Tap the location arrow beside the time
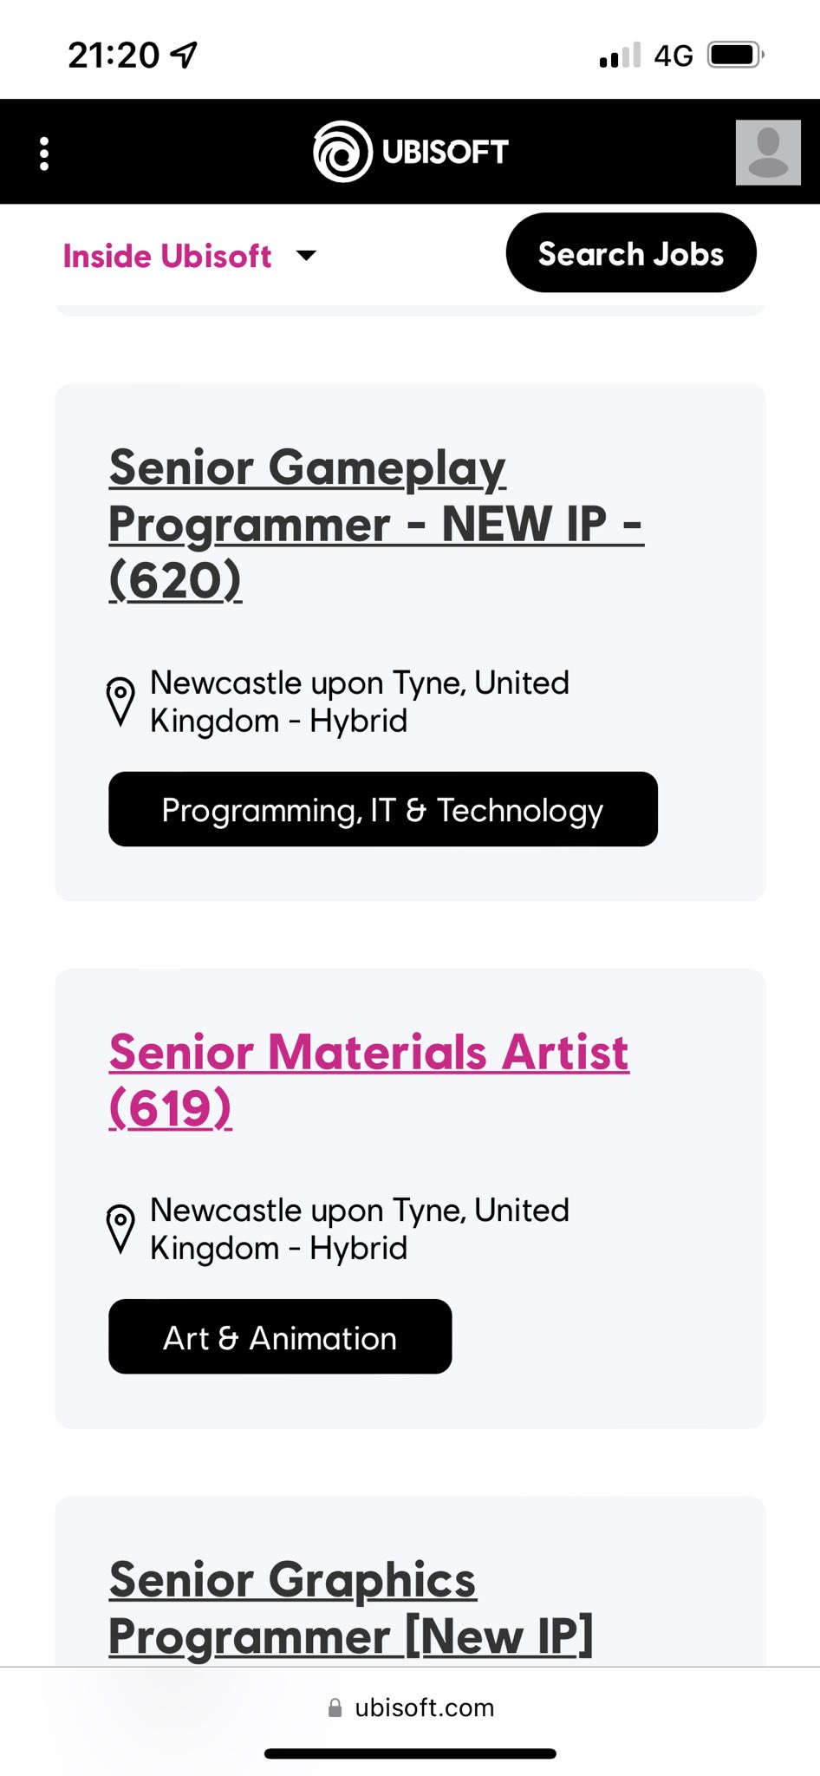Screen dimensions: 820x1776 click(x=184, y=55)
